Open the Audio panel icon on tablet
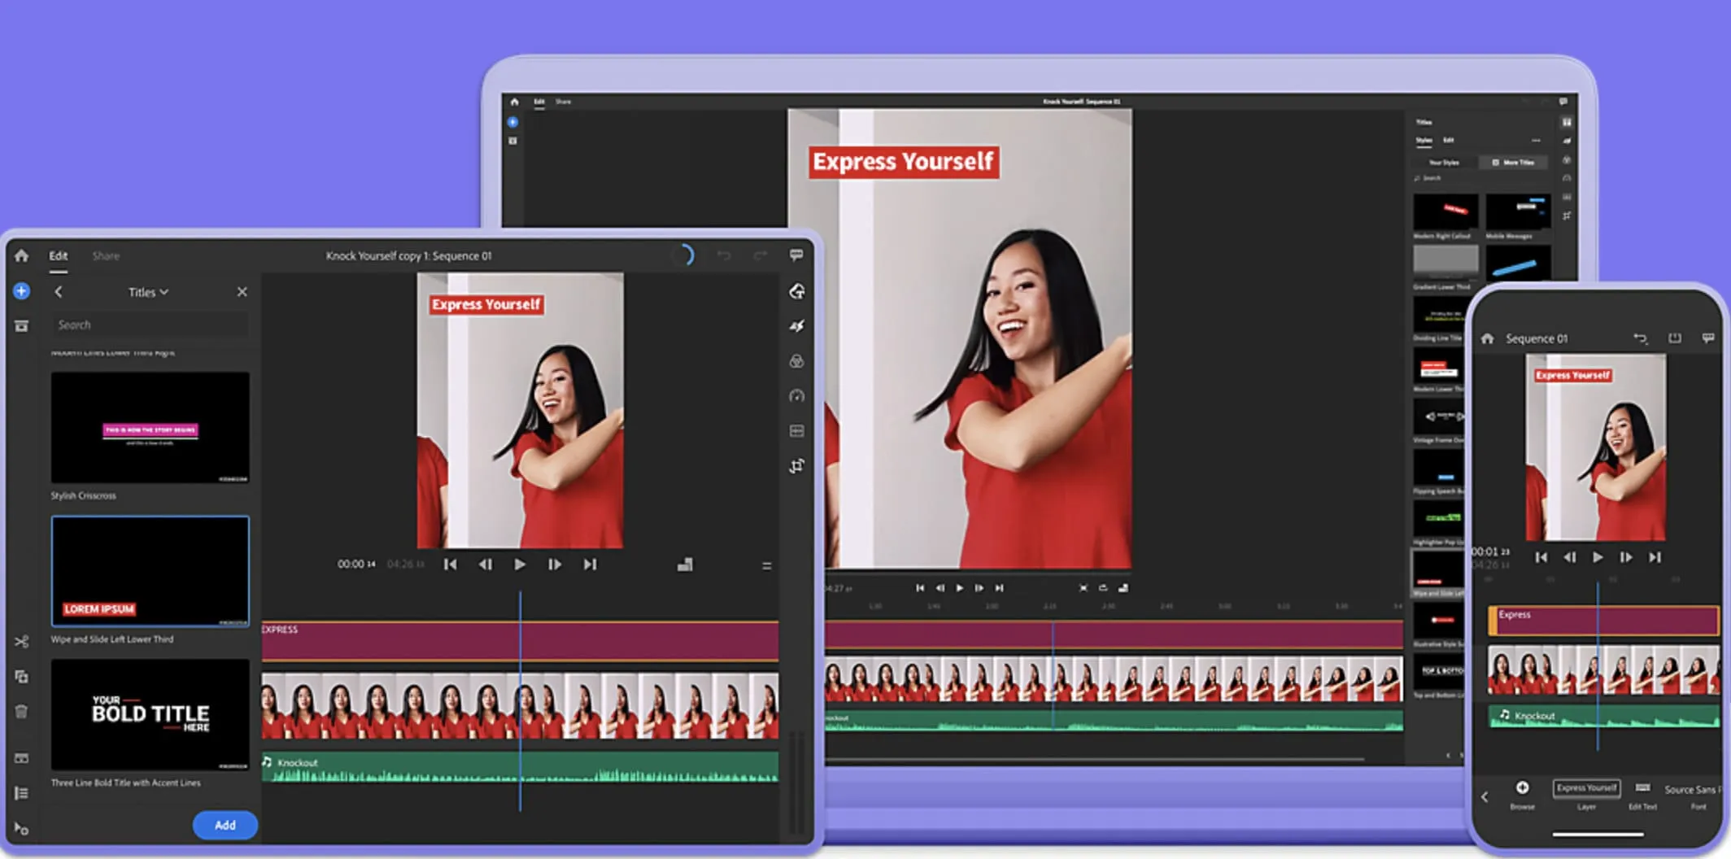The width and height of the screenshot is (1731, 859). point(797,431)
